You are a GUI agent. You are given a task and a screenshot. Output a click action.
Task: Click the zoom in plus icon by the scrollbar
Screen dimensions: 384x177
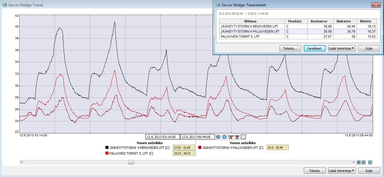(358, 162)
